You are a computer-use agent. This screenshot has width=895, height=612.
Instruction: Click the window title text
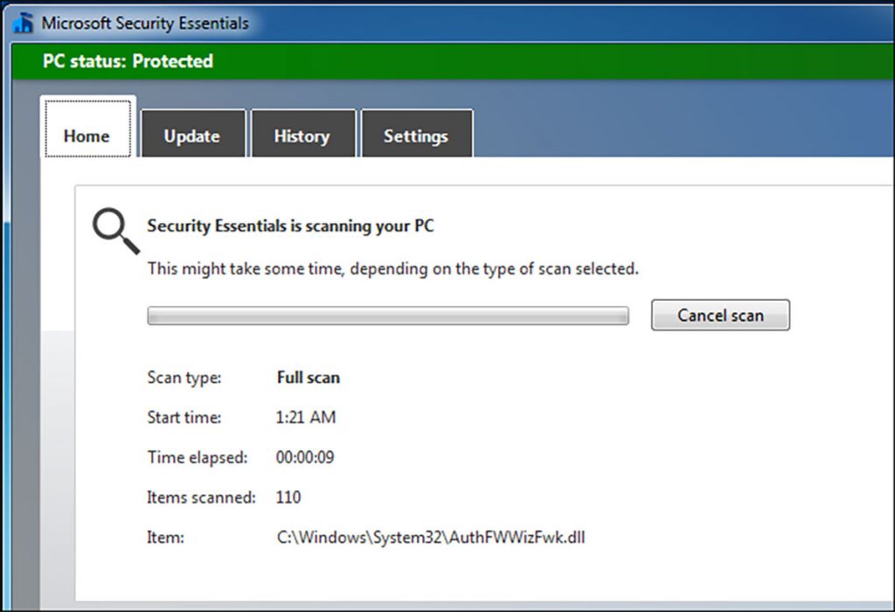(143, 22)
